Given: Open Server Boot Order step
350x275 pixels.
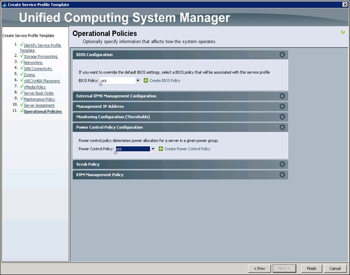Looking at the screenshot, I should click(x=39, y=93).
